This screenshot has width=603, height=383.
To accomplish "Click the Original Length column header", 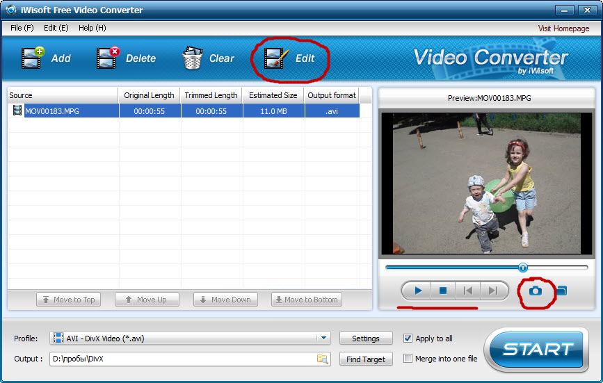I will click(x=150, y=95).
